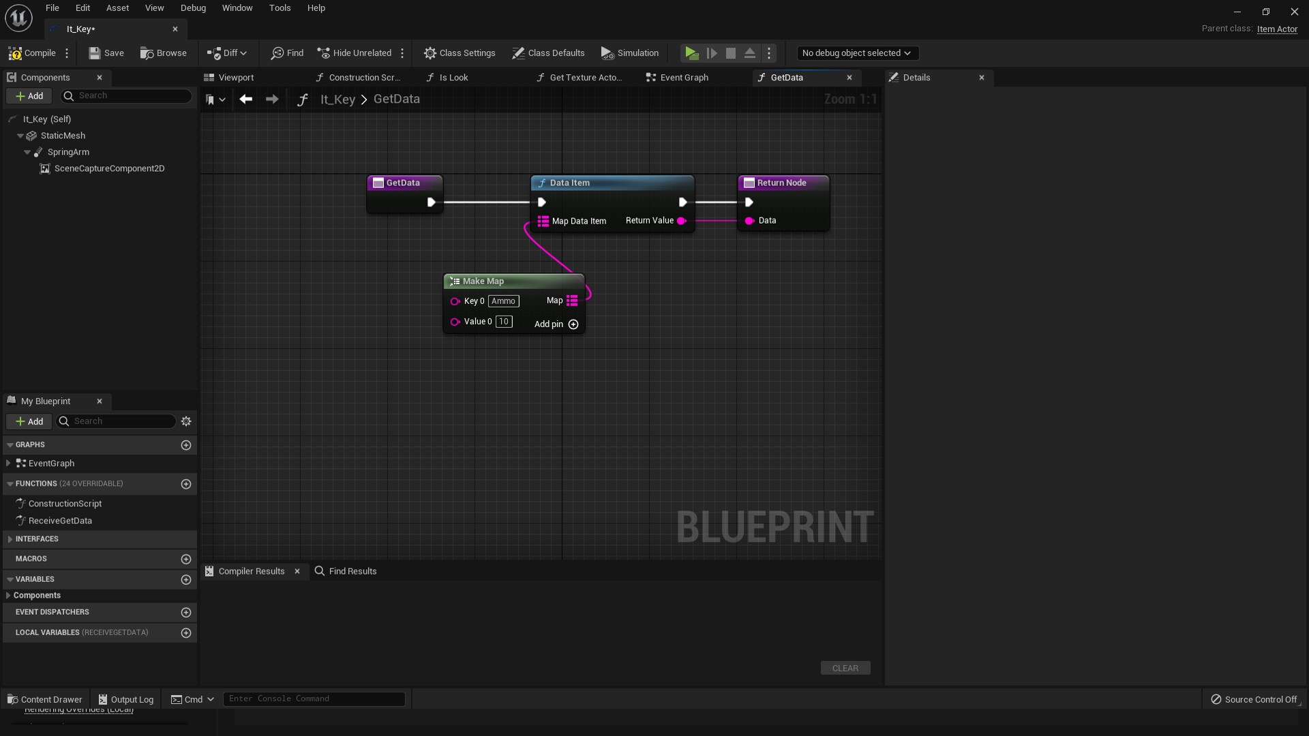Screen dimensions: 1309x736
Task: Open the No debug object selected dropdown
Action: (857, 53)
